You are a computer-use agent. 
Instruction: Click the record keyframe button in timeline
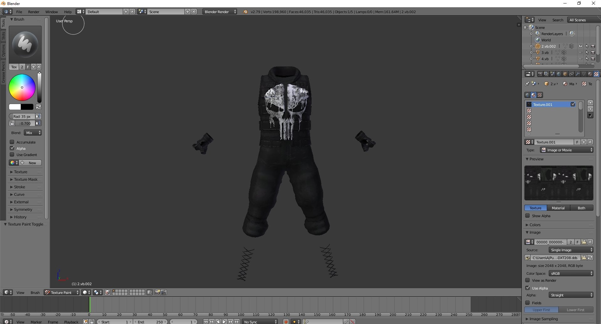click(x=286, y=321)
